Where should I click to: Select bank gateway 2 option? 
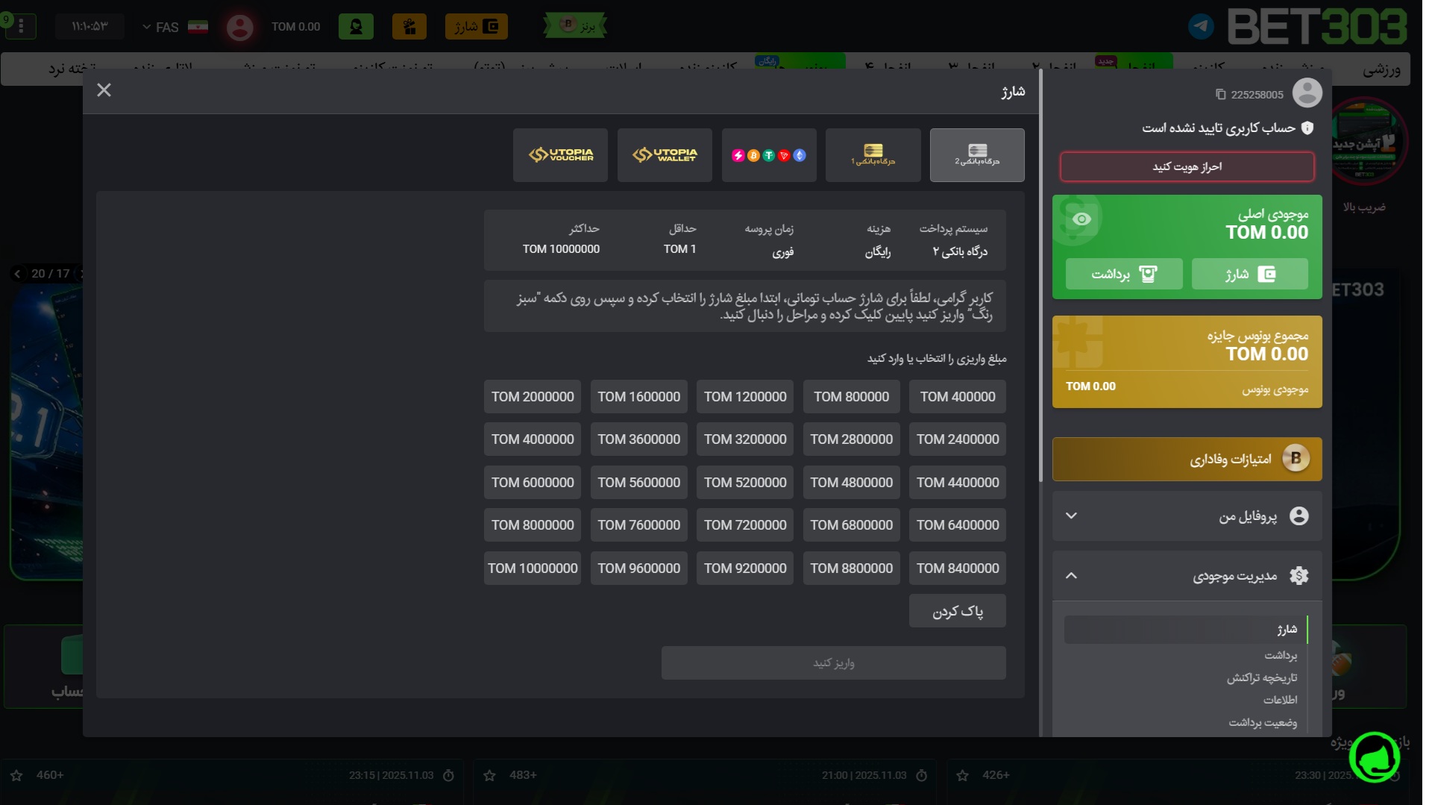click(976, 155)
